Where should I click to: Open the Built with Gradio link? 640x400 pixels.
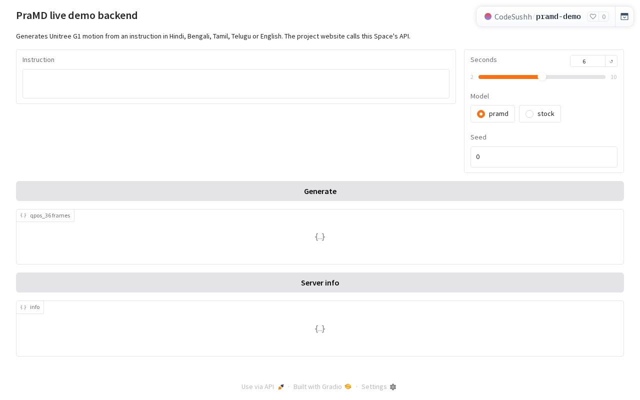click(x=322, y=386)
